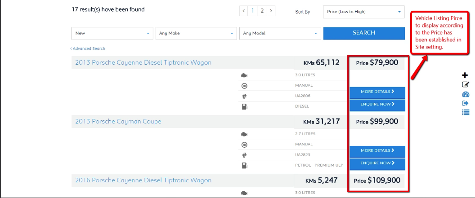Click fuel pump icon beside PETROL - PREMIUM ULP
The height and width of the screenshot is (198, 475).
click(244, 165)
